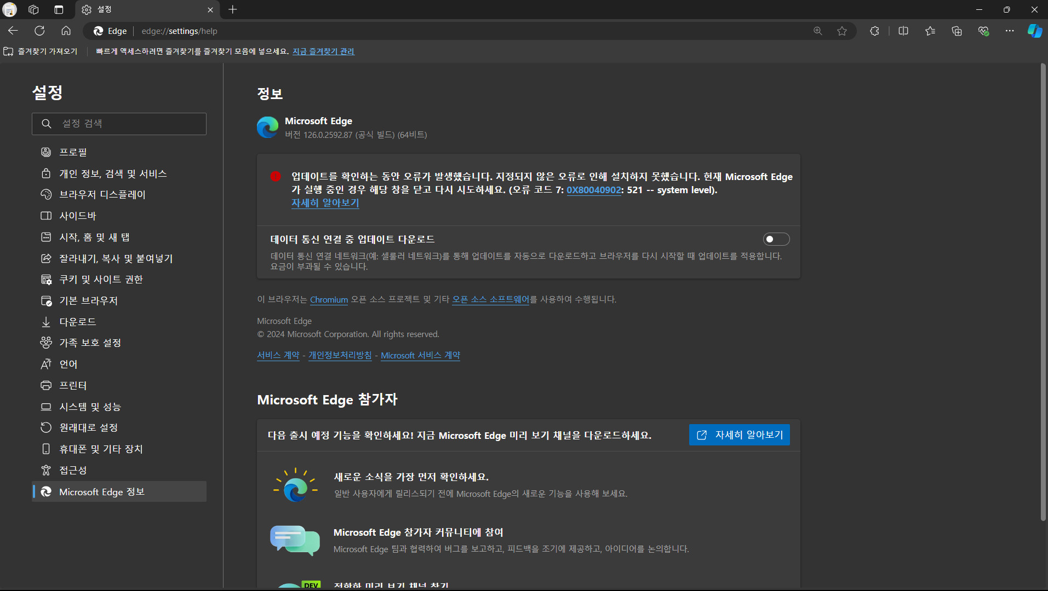
Task: Open a new tab with plus button
Action: coord(233,9)
